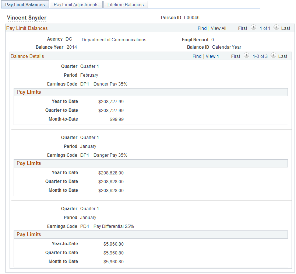Select Last in the Pay Limit Balances navigation
The width and height of the screenshot is (296, 274).
coord(286,28)
